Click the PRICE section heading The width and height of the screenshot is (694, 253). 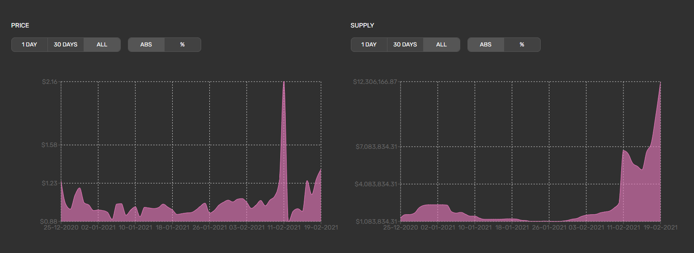coord(20,26)
